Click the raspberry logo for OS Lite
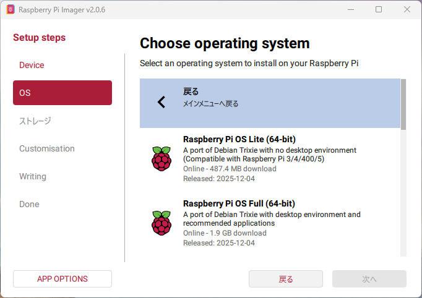 click(x=161, y=159)
